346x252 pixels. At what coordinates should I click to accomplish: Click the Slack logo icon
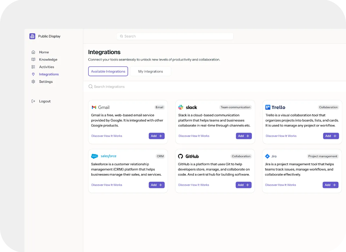coord(181,107)
